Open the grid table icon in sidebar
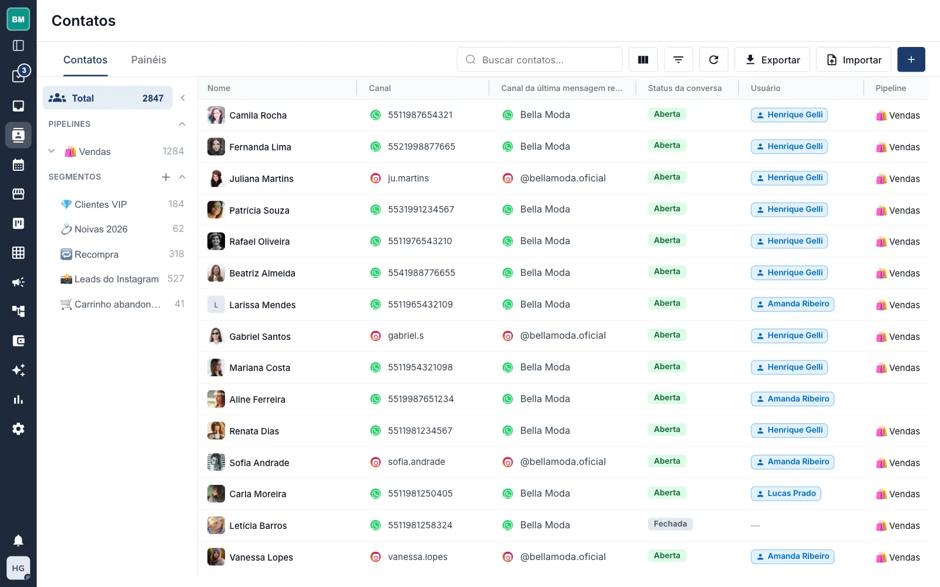 coord(18,252)
